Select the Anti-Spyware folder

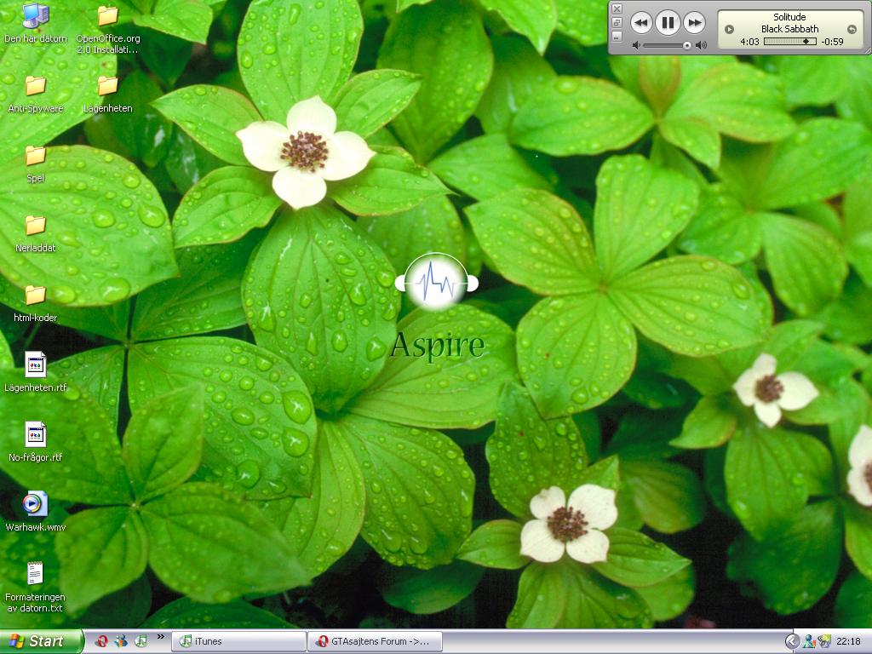tap(36, 95)
